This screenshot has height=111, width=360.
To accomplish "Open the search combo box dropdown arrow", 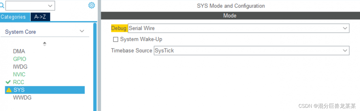I will pyautogui.click(x=51, y=6).
